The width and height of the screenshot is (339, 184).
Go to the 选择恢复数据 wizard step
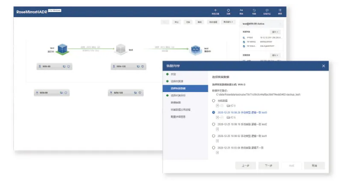pos(180,88)
